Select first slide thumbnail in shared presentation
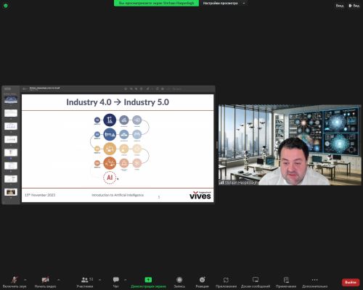Screen dimensions: 363x290 tap(11, 99)
